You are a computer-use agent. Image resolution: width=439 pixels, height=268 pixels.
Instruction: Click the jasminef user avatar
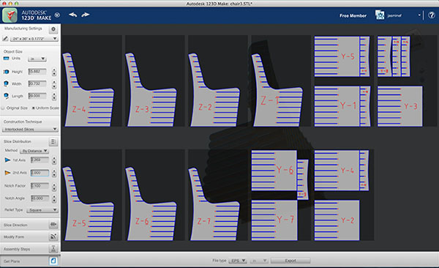click(x=380, y=15)
